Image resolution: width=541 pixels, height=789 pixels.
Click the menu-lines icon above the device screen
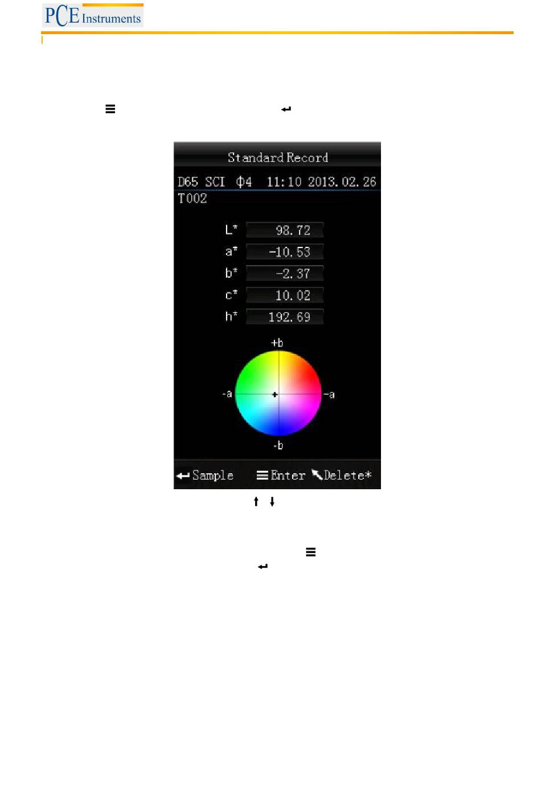point(110,109)
